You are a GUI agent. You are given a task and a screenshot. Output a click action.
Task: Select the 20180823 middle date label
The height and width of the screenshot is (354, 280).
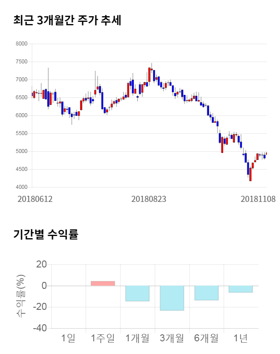pyautogui.click(x=149, y=199)
